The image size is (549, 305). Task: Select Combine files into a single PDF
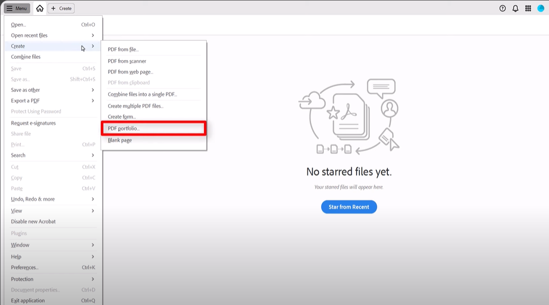[x=141, y=94]
